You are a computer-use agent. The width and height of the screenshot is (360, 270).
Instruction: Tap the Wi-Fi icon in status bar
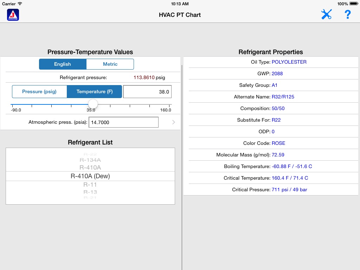click(20, 4)
